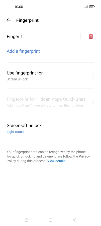
Task: Tap Screen unlock subtitle text
Action: 17,79
